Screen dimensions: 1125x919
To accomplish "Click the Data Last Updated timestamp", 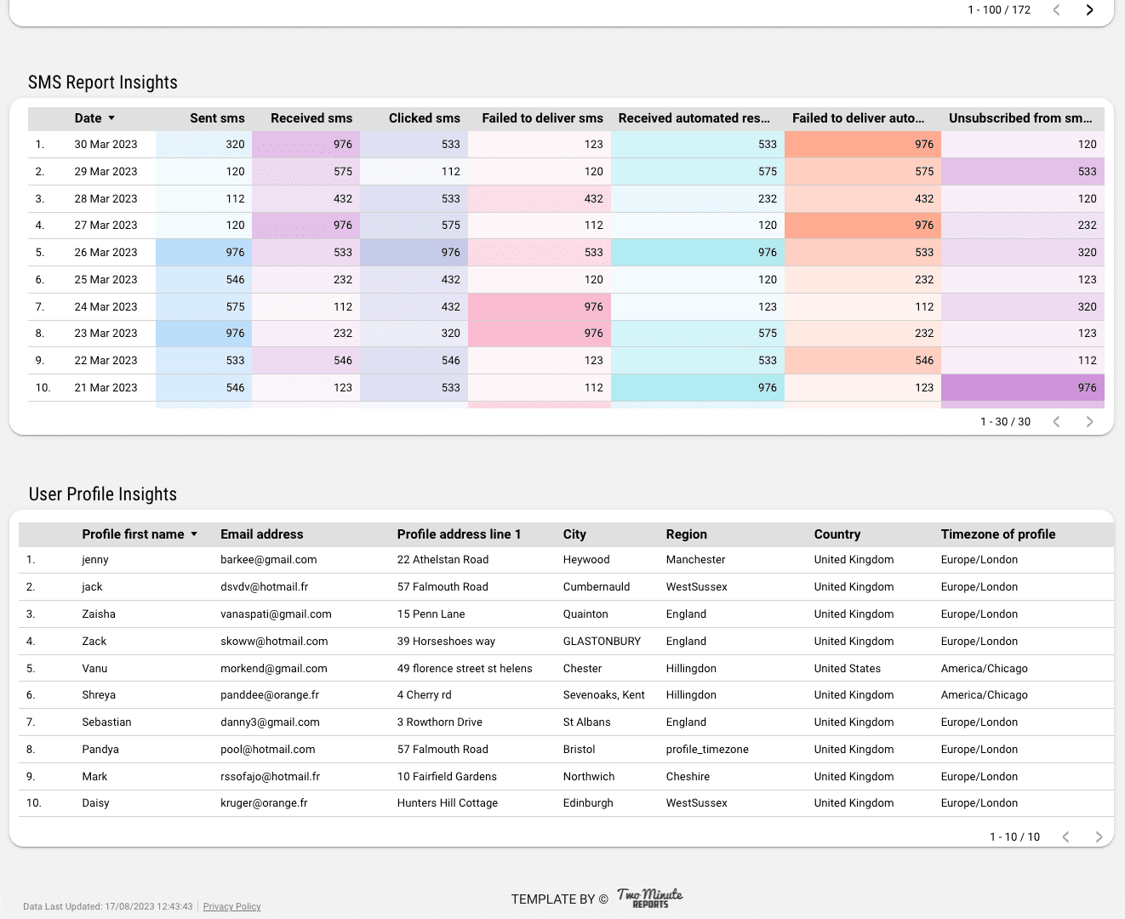I will [108, 907].
